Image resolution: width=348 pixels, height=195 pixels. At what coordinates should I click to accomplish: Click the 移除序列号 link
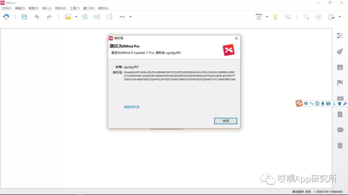(x=131, y=107)
